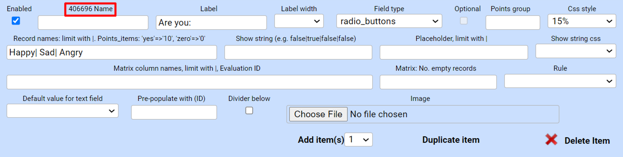Click the Record names field with Happy| Sad| Angry
The width and height of the screenshot is (623, 157).
pyautogui.click(x=112, y=52)
